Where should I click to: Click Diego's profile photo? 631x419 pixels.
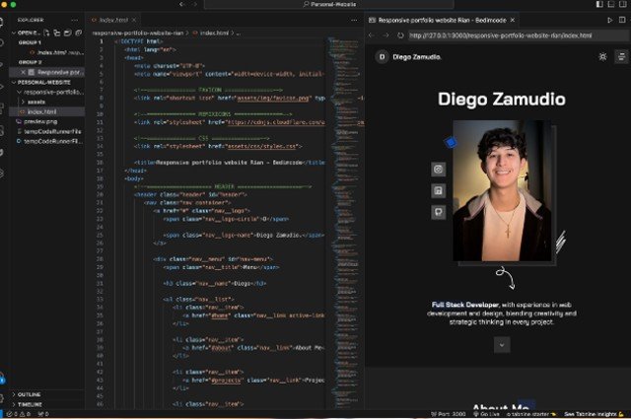502,190
